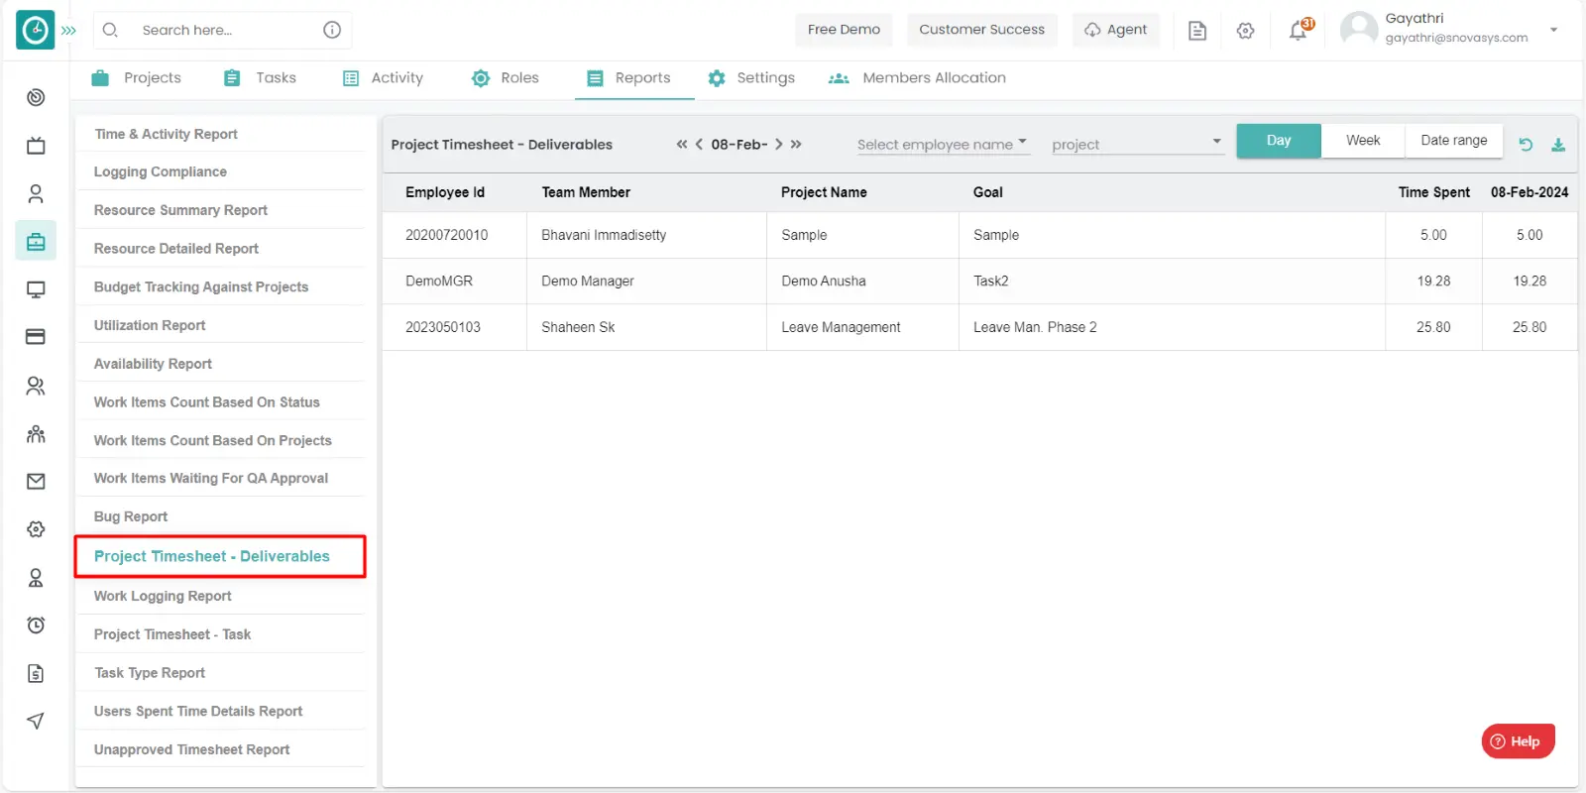The width and height of the screenshot is (1586, 793).
Task: Click the Free Demo button
Action: [x=844, y=30]
